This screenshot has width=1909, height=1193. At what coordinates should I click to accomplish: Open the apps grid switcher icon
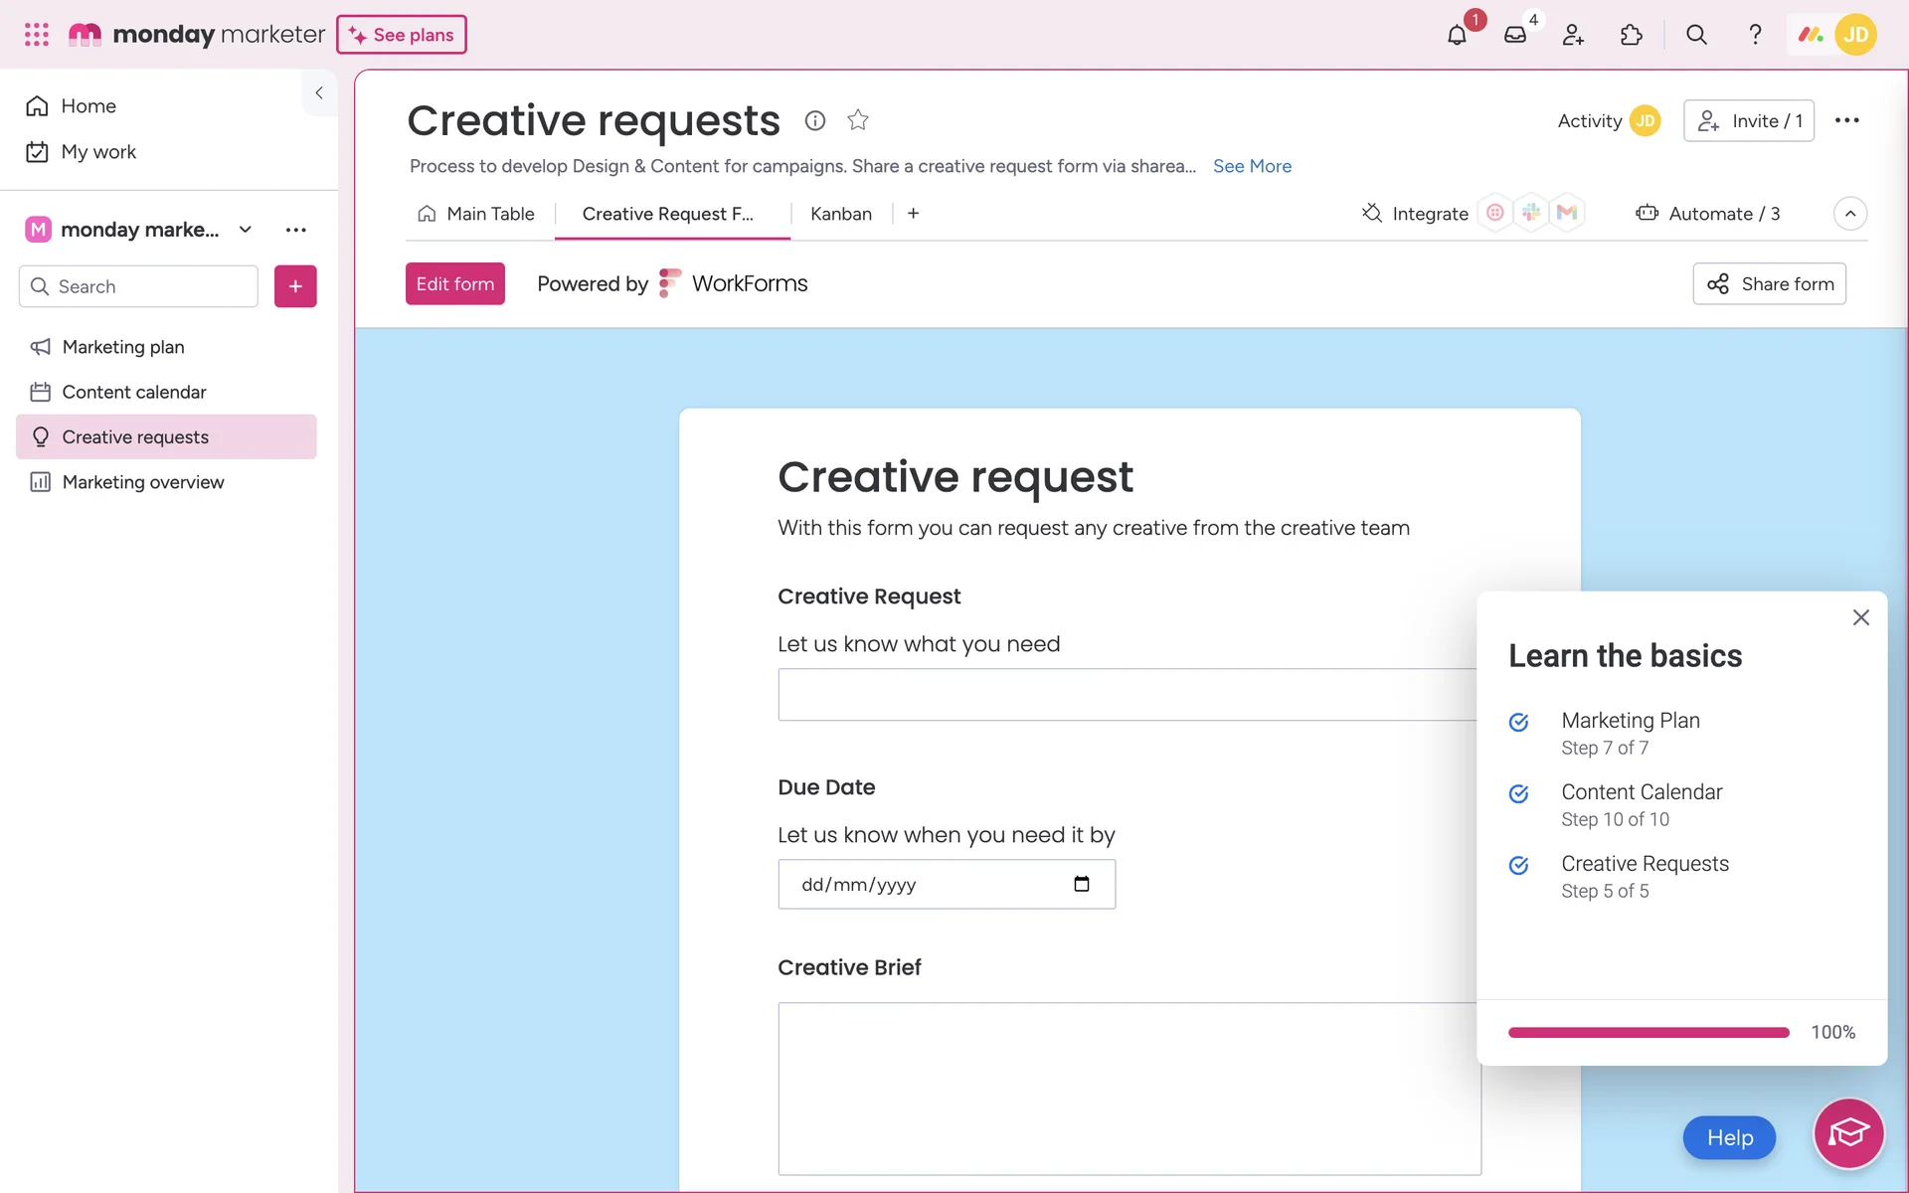[x=37, y=35]
